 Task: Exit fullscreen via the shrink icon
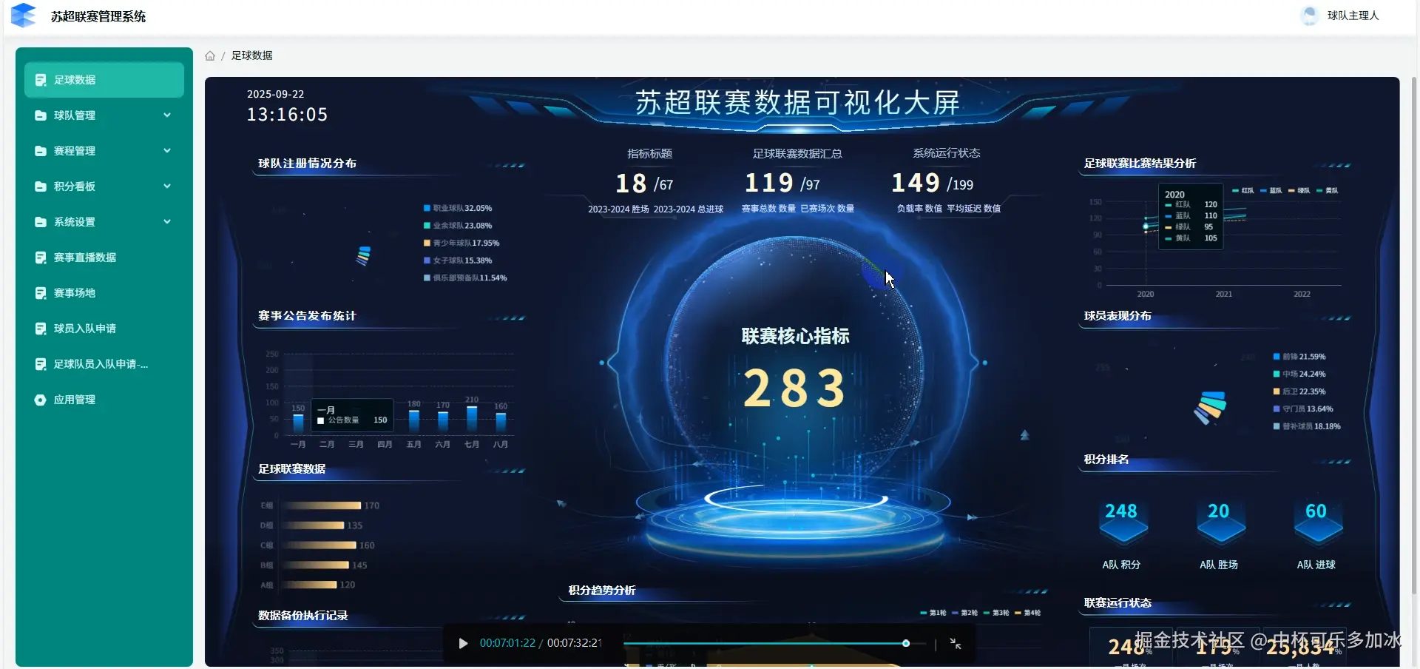click(956, 644)
